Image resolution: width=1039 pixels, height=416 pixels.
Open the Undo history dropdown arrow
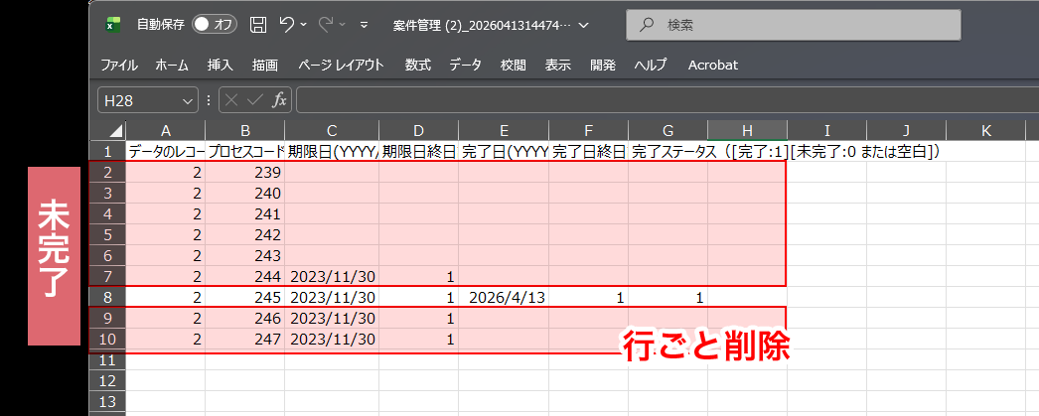(304, 25)
